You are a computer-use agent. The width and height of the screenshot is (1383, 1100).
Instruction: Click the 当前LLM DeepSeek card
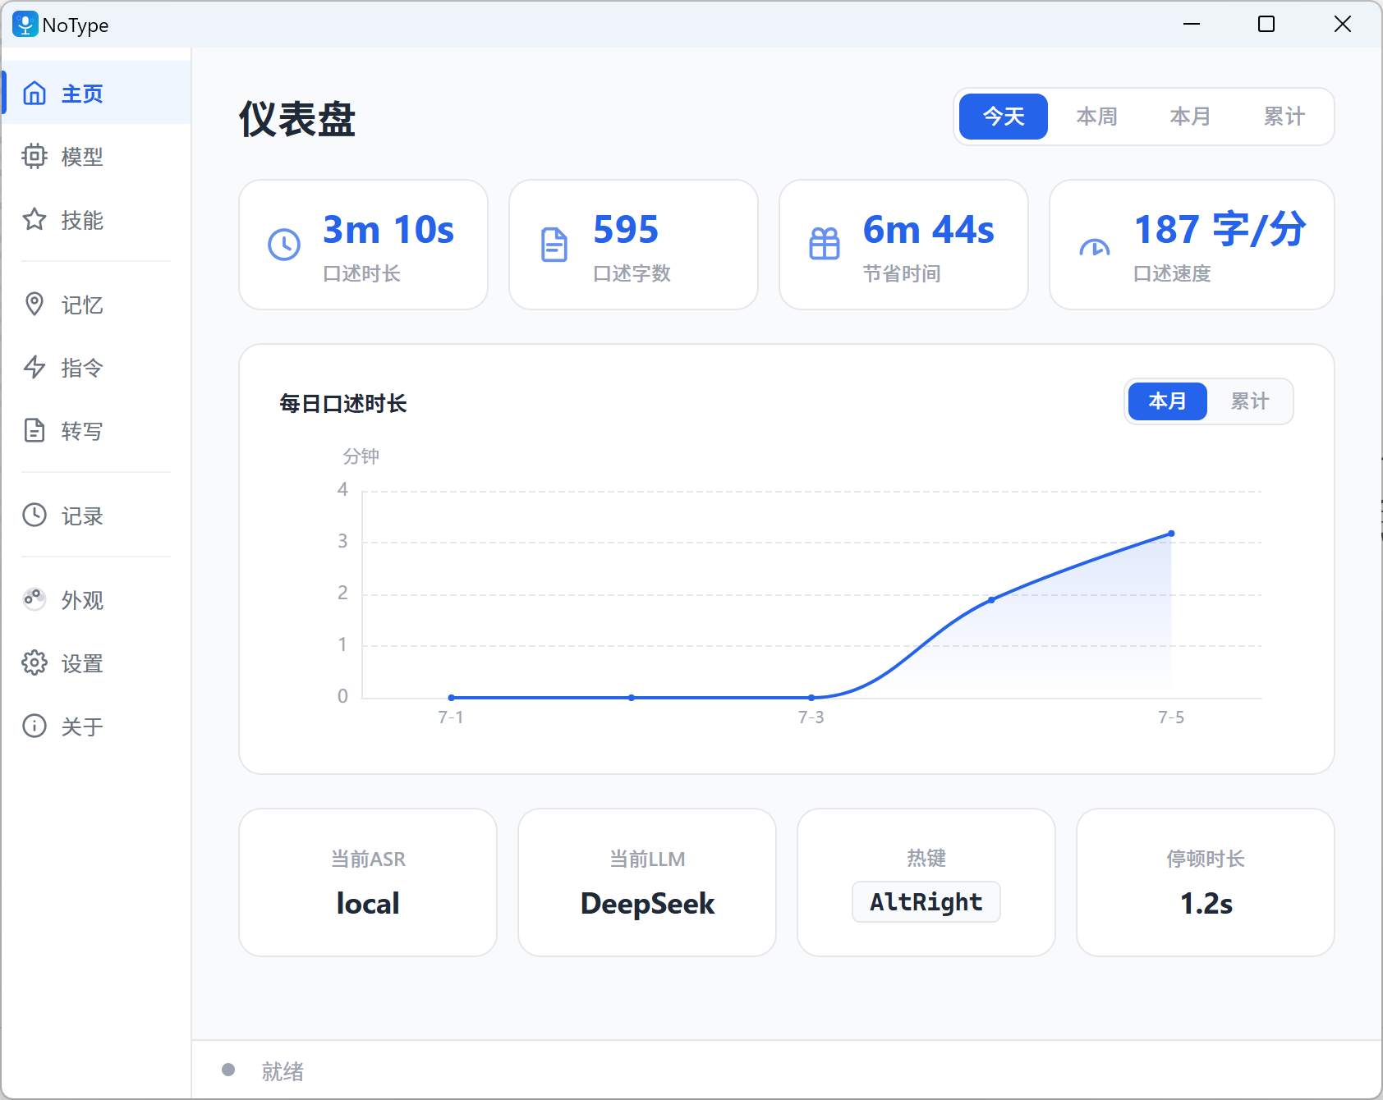click(647, 882)
